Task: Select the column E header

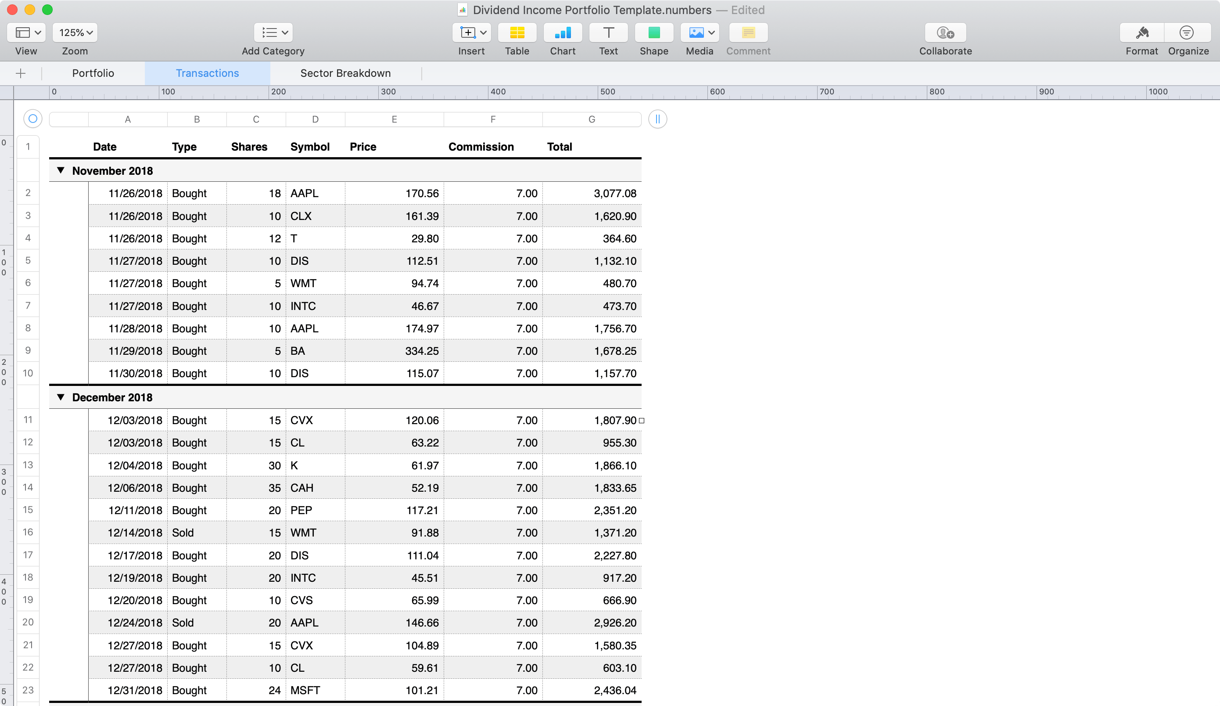Action: point(394,119)
